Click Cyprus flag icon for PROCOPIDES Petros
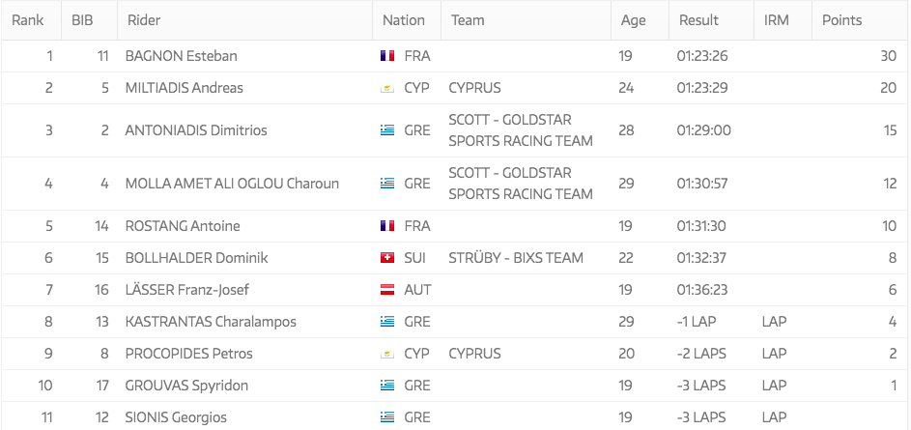 pos(387,354)
